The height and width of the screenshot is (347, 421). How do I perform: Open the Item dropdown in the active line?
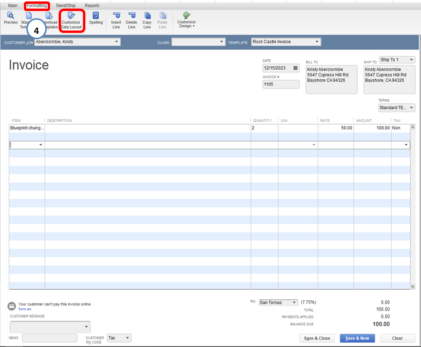41,145
